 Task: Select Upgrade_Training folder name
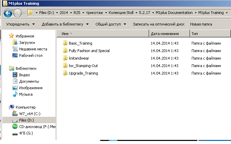tap(83, 73)
